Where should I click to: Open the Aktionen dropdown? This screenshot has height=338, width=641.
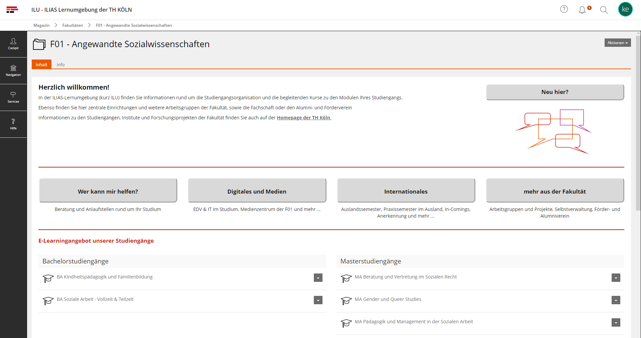617,43
